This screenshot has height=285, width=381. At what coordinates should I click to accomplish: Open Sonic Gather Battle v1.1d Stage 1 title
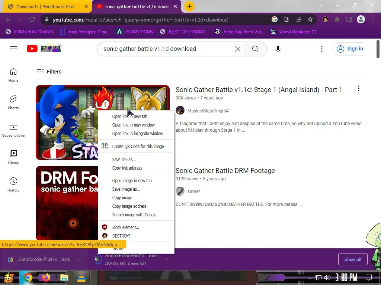tap(259, 90)
